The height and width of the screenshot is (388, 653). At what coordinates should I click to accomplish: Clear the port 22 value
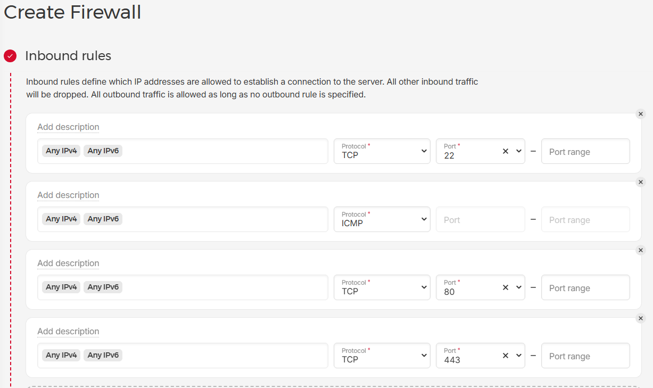pyautogui.click(x=506, y=151)
